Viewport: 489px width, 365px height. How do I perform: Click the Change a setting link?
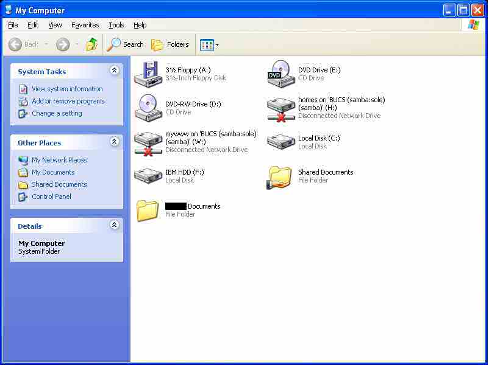click(57, 113)
